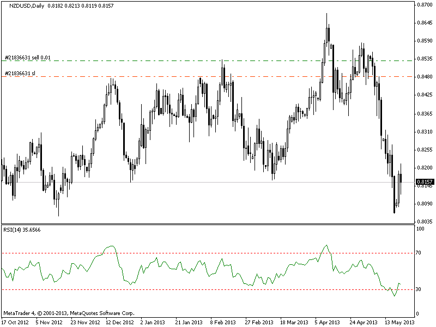436x327 pixels.
Task: Click the 18 Mar 2013 date label
Action: (294, 323)
